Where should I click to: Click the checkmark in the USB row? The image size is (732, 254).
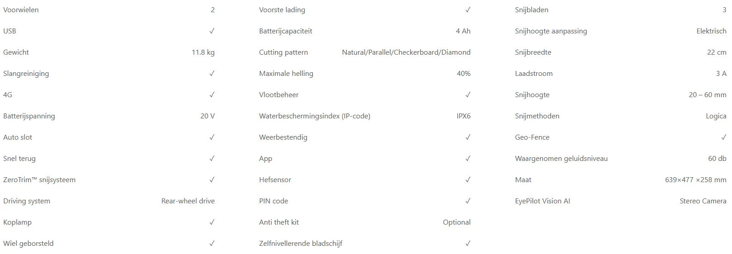point(212,31)
